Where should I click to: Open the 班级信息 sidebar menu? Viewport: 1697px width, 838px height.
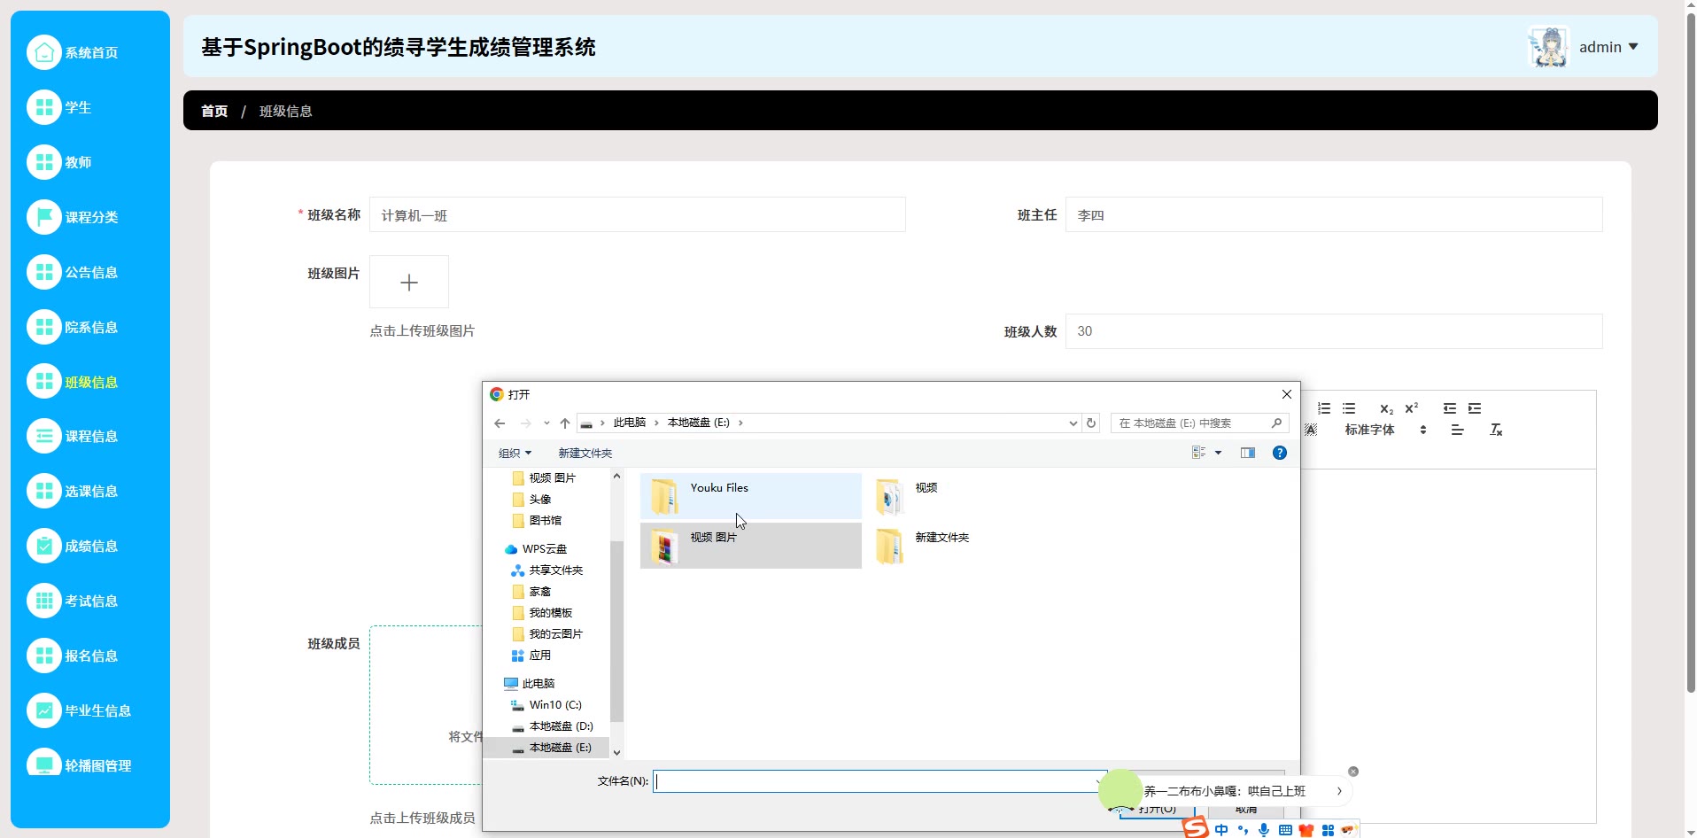[90, 382]
